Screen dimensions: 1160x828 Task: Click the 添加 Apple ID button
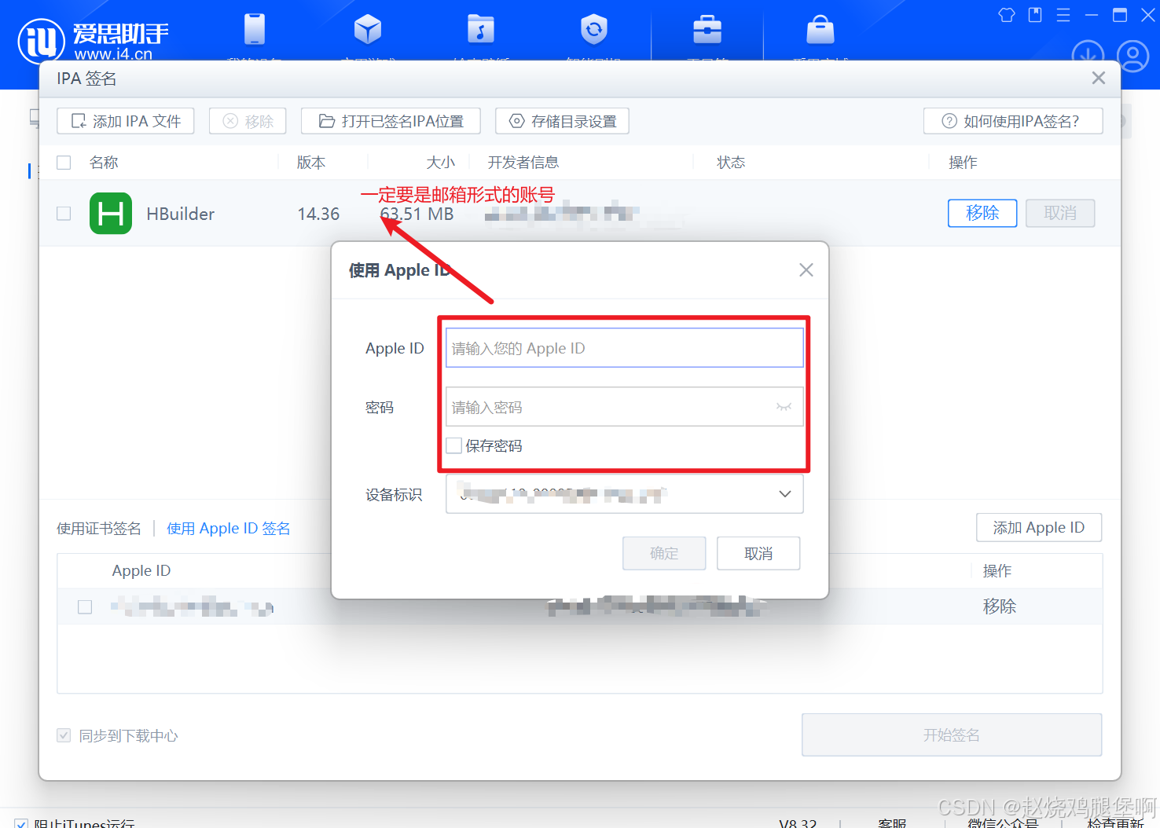click(1039, 527)
